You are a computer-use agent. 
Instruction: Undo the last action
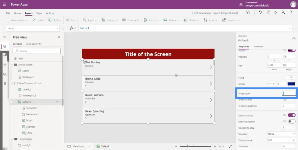pos(260,13)
